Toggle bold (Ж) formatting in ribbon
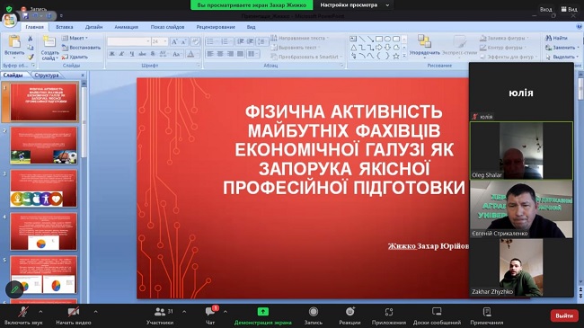584x328 pixels. point(111,54)
